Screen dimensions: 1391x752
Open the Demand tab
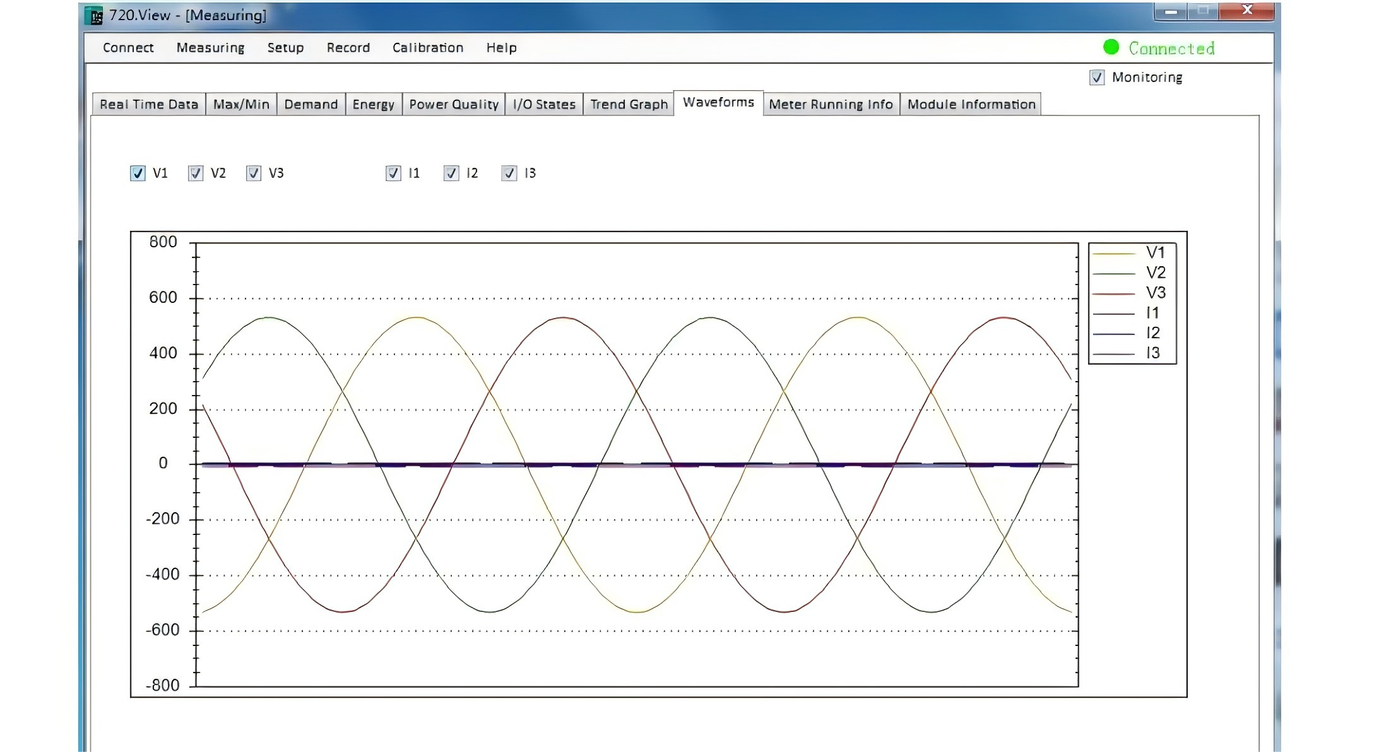point(311,104)
